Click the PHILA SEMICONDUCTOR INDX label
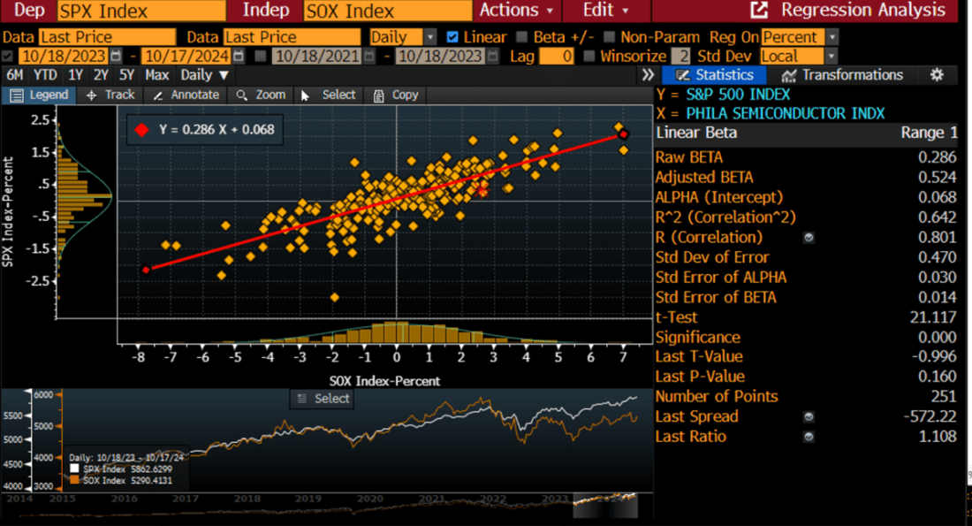The image size is (972, 526). [x=786, y=113]
